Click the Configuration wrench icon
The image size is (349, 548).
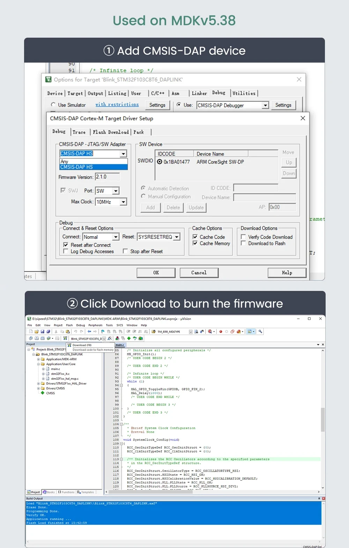(x=260, y=331)
